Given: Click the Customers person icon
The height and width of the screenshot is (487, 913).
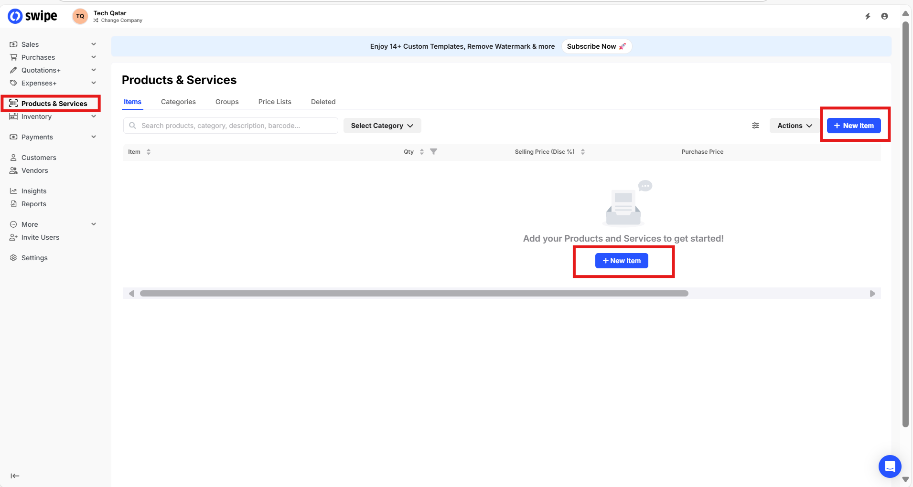Looking at the screenshot, I should pyautogui.click(x=13, y=158).
